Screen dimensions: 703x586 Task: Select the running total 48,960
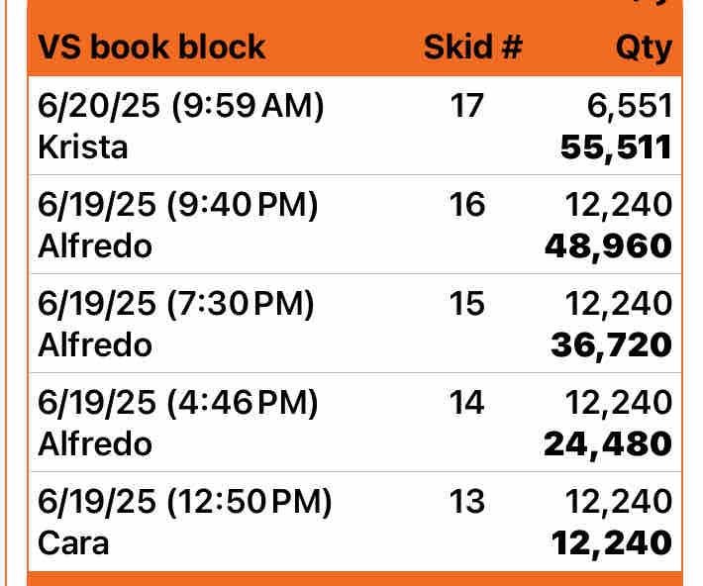pyautogui.click(x=608, y=246)
